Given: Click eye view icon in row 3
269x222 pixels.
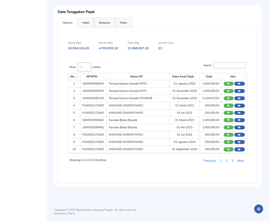Looking at the screenshot, I should click(239, 98).
